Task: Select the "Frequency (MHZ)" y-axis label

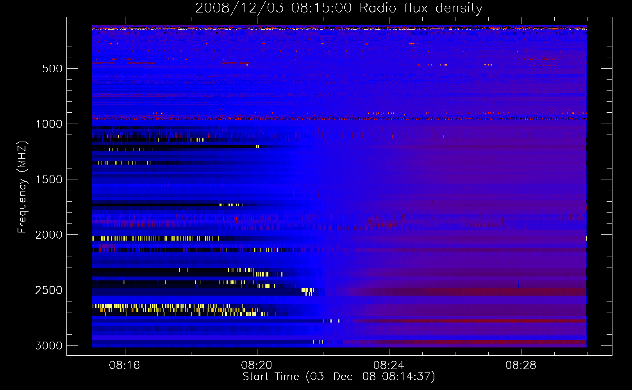Action: click(22, 187)
